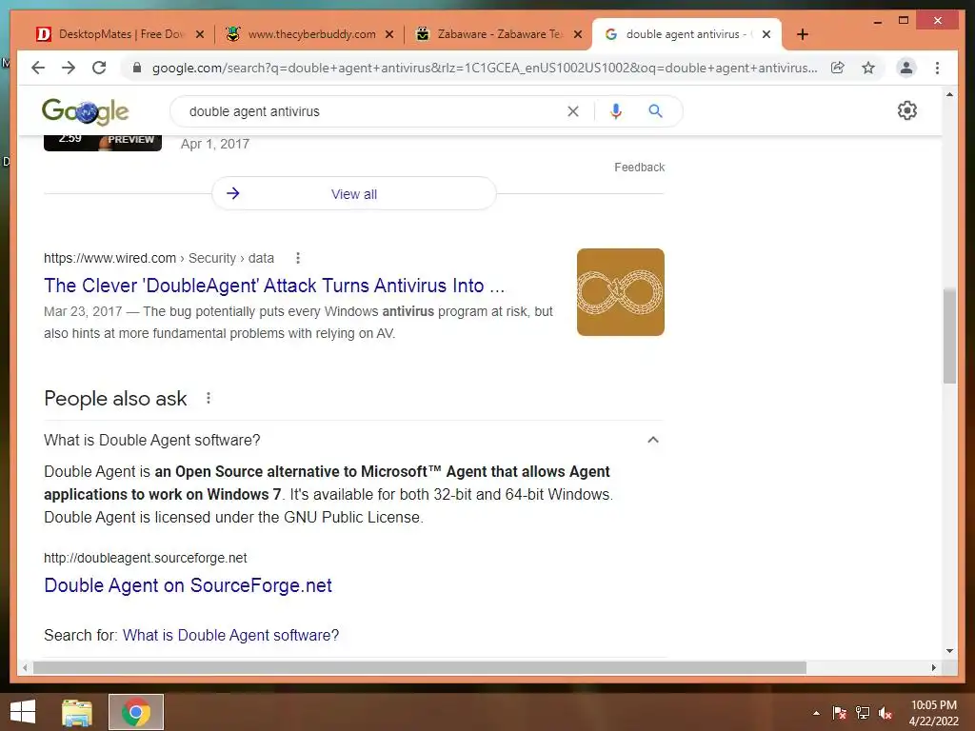This screenshot has height=731, width=975.
Task: Submit search with the magnifying glass icon
Action: click(655, 111)
